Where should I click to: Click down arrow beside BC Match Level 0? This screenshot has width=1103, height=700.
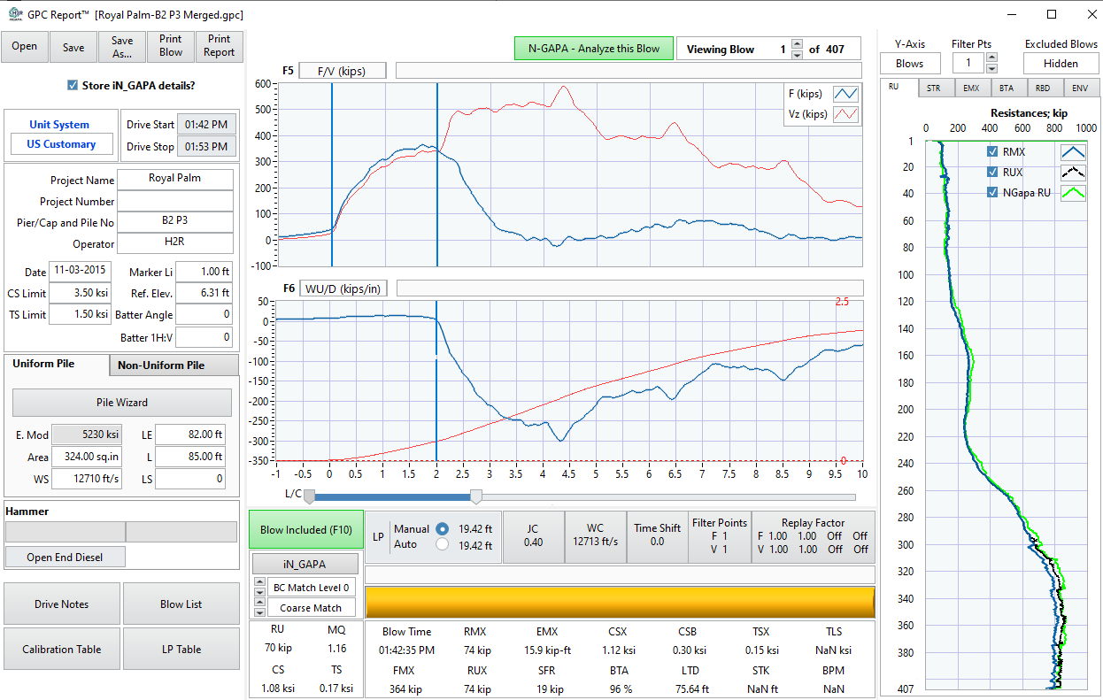click(x=258, y=592)
